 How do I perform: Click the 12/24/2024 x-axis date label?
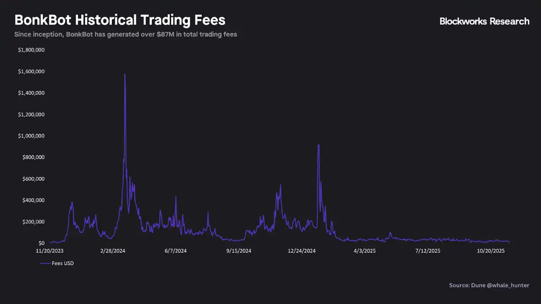coord(302,251)
